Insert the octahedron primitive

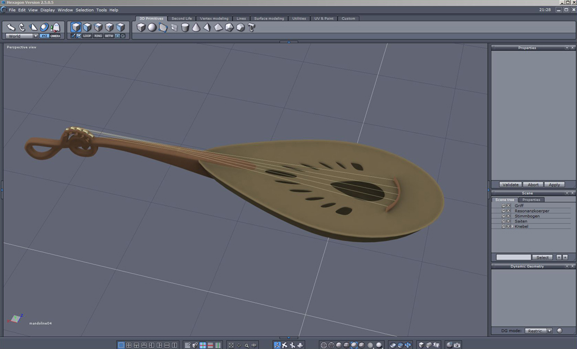[x=218, y=27]
